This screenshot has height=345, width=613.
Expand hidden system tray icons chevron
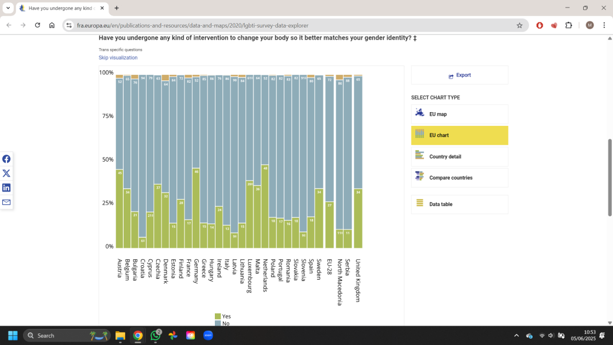pos(516,336)
